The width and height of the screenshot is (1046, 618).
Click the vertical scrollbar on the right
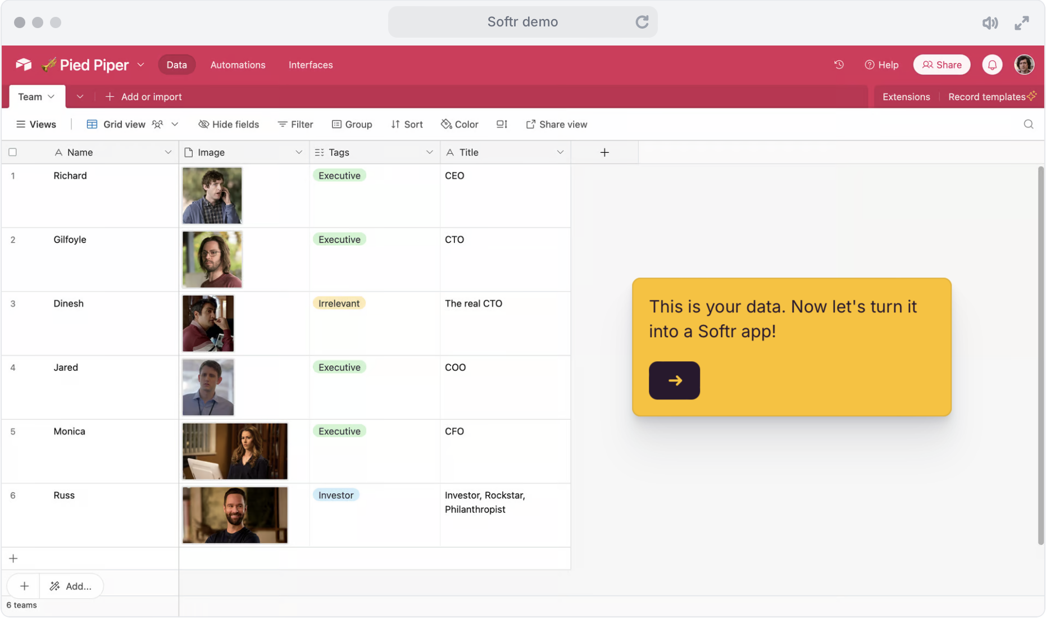[1040, 355]
